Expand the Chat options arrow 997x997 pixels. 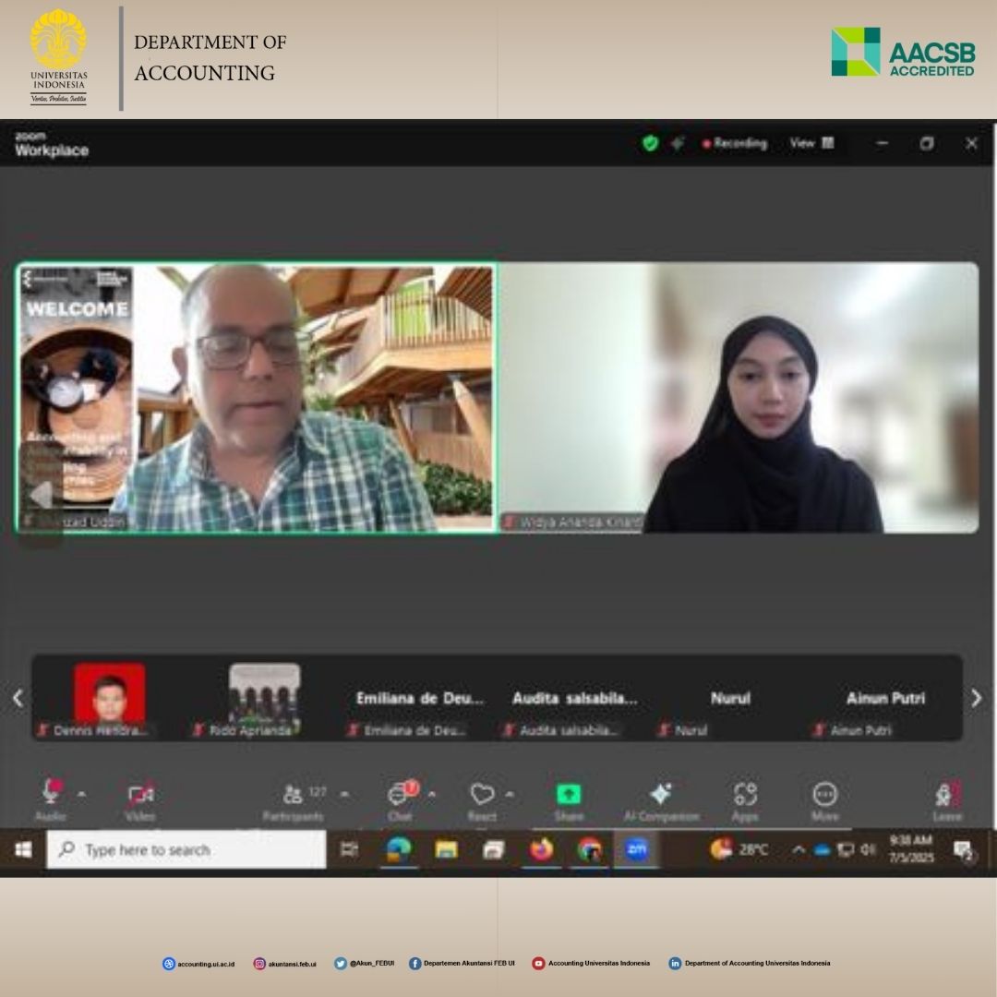point(431,794)
